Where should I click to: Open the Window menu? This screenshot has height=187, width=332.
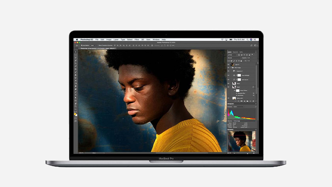(156, 40)
